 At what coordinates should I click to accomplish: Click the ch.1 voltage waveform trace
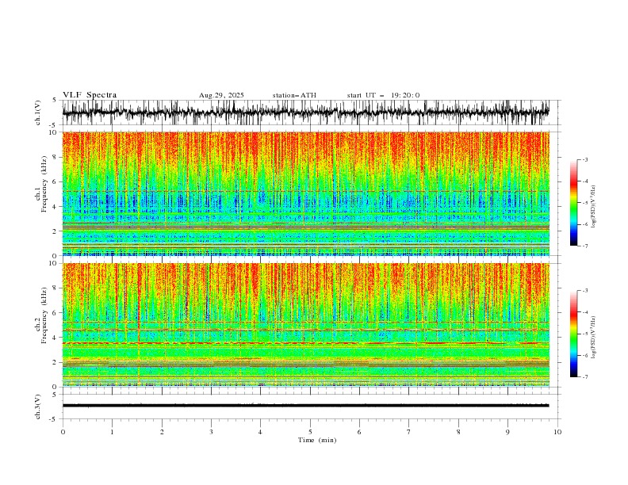point(306,113)
